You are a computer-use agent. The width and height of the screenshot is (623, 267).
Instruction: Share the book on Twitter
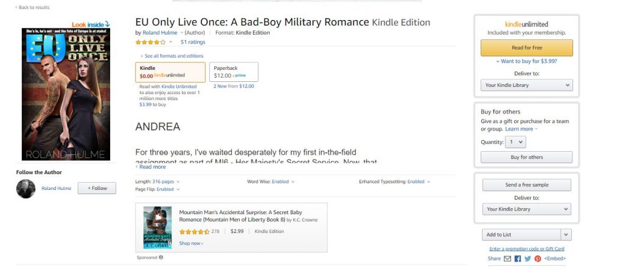(527, 259)
